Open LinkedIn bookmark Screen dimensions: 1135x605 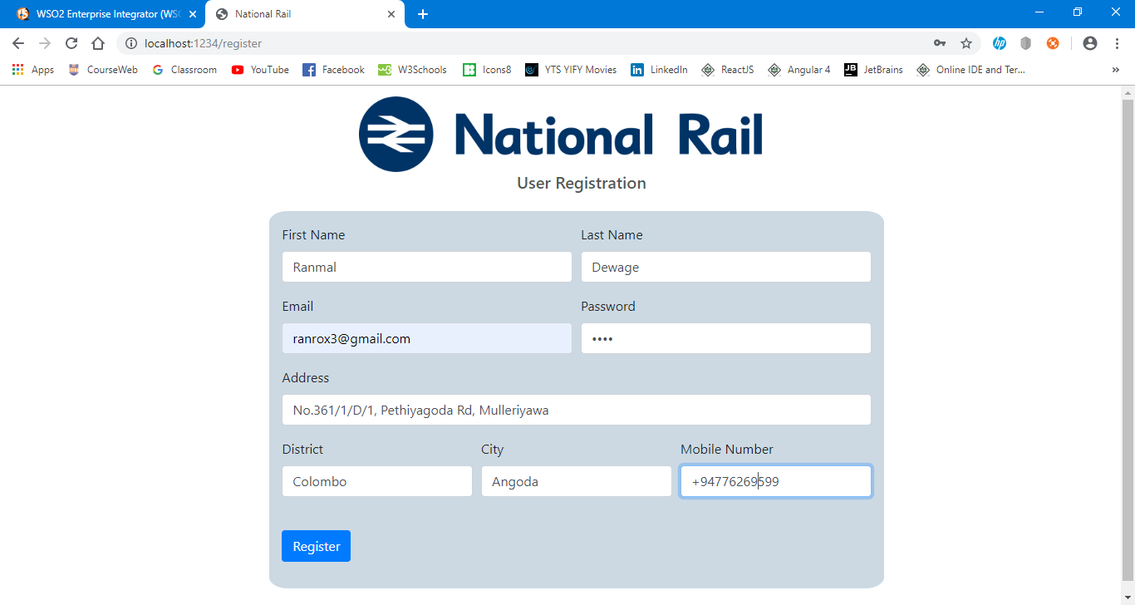pyautogui.click(x=659, y=70)
